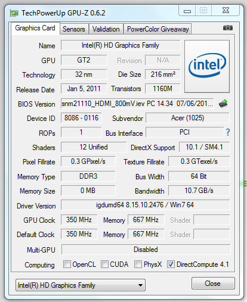
Task: Click the Bandwidth value 10.7 GB/s
Action: pyautogui.click(x=199, y=191)
